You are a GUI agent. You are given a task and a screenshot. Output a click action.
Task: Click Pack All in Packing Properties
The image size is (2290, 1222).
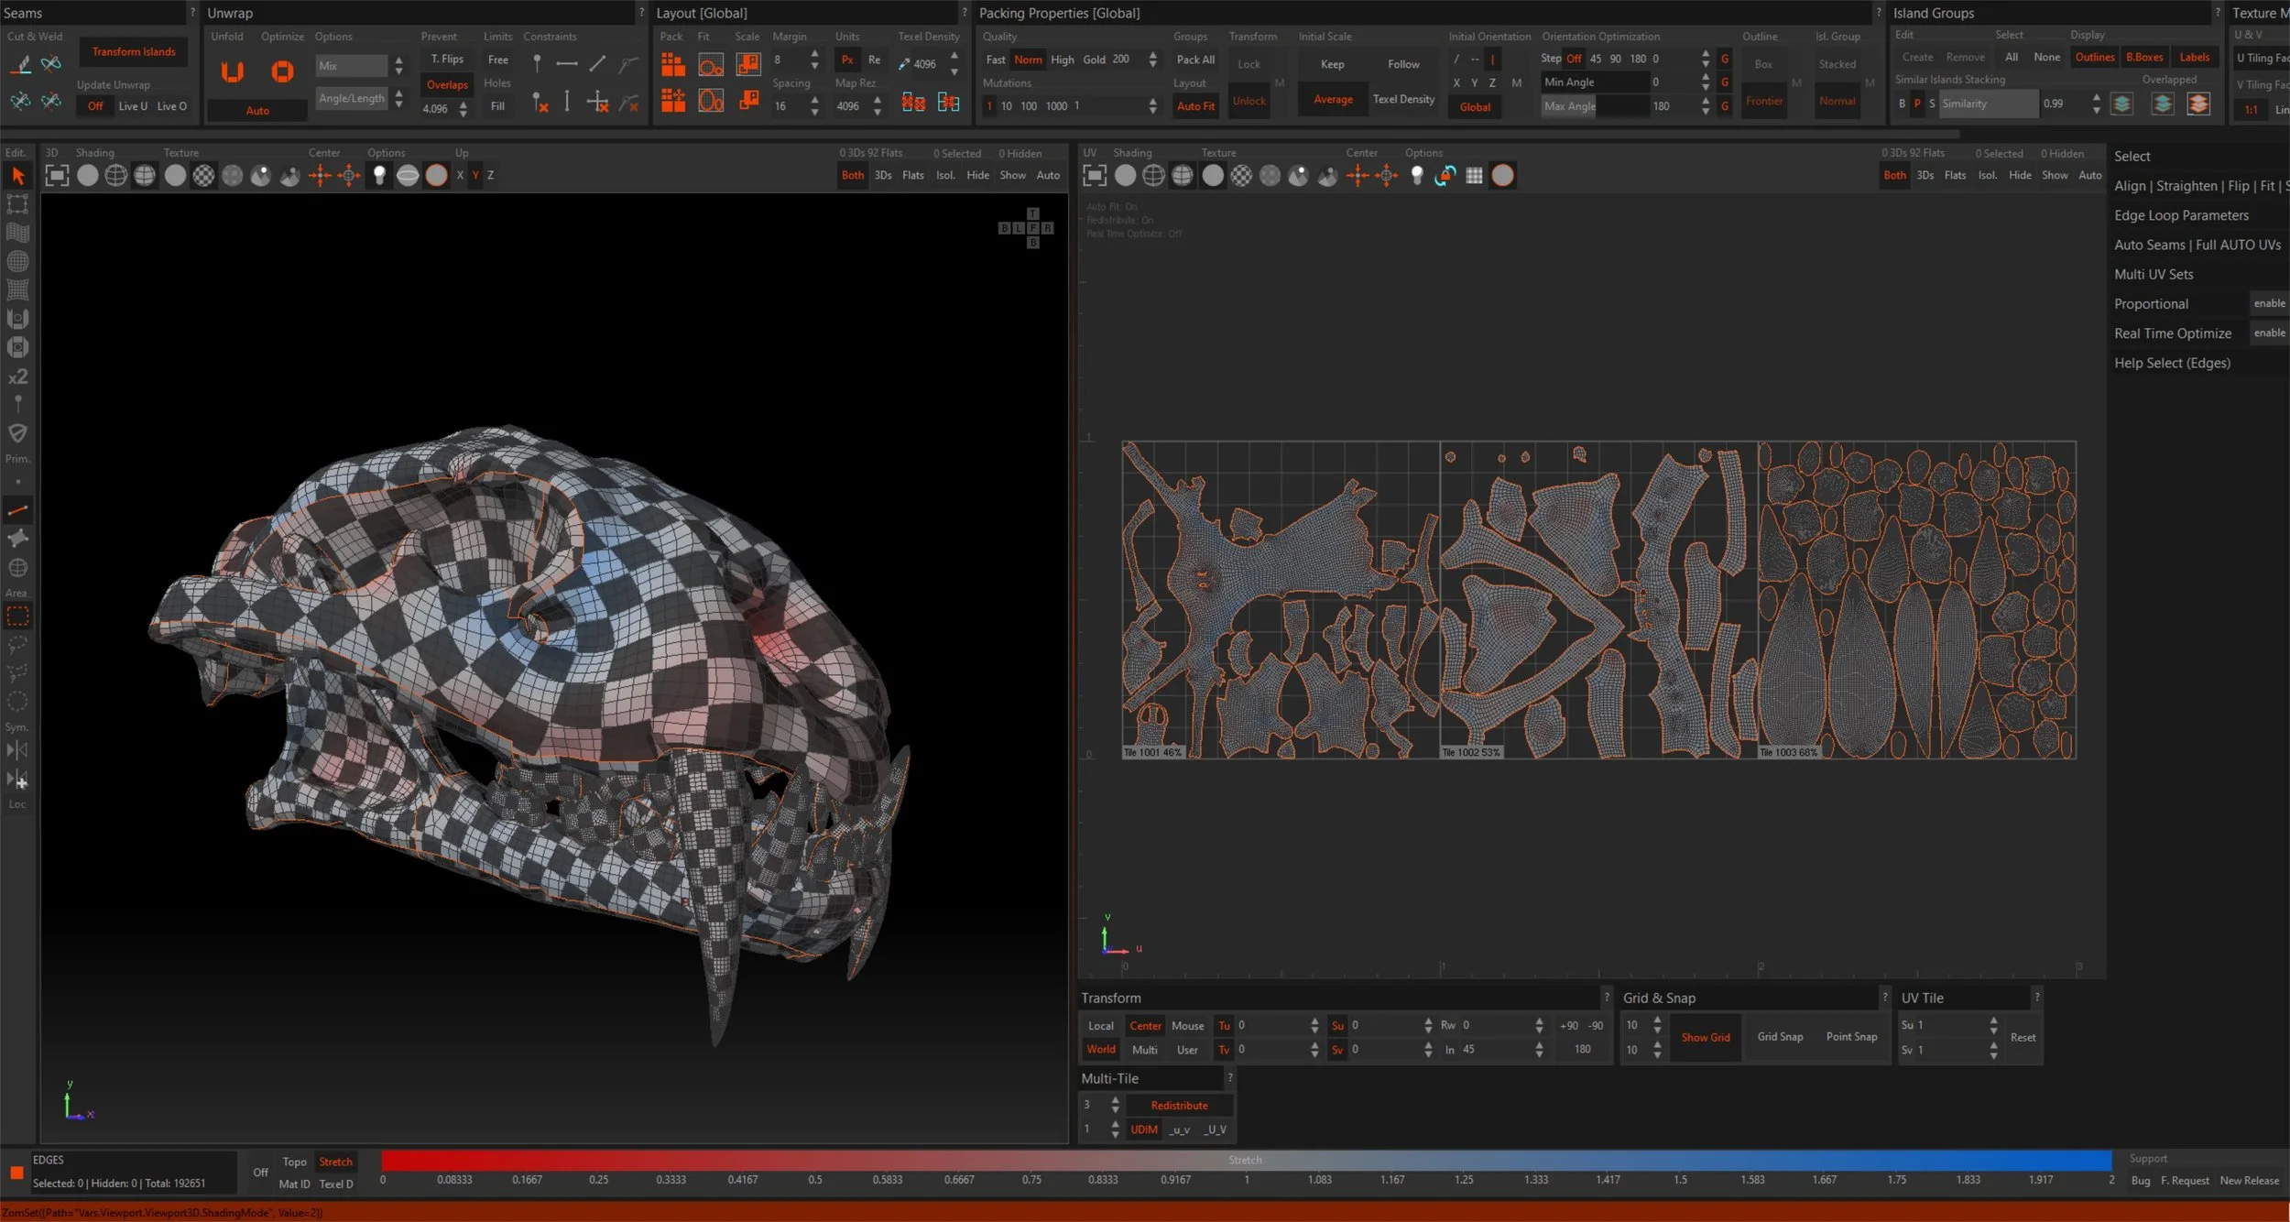click(1195, 60)
